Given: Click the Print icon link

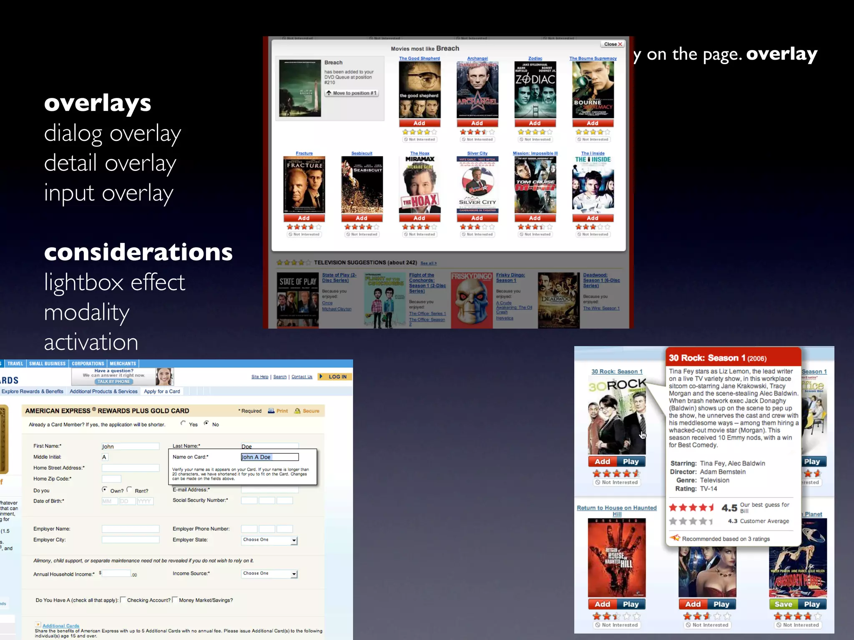Looking at the screenshot, I should [x=278, y=411].
